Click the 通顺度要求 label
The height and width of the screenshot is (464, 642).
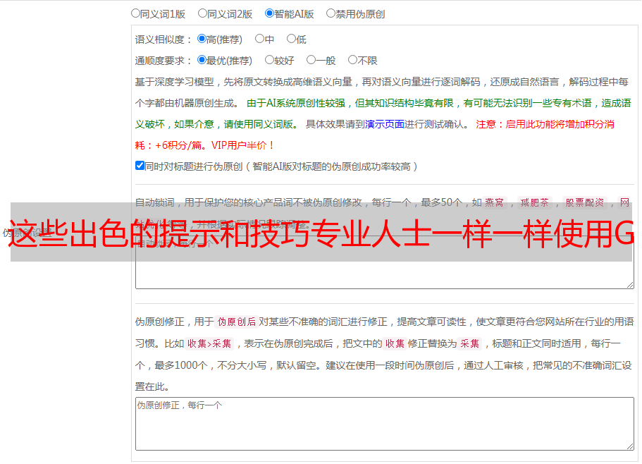163,61
